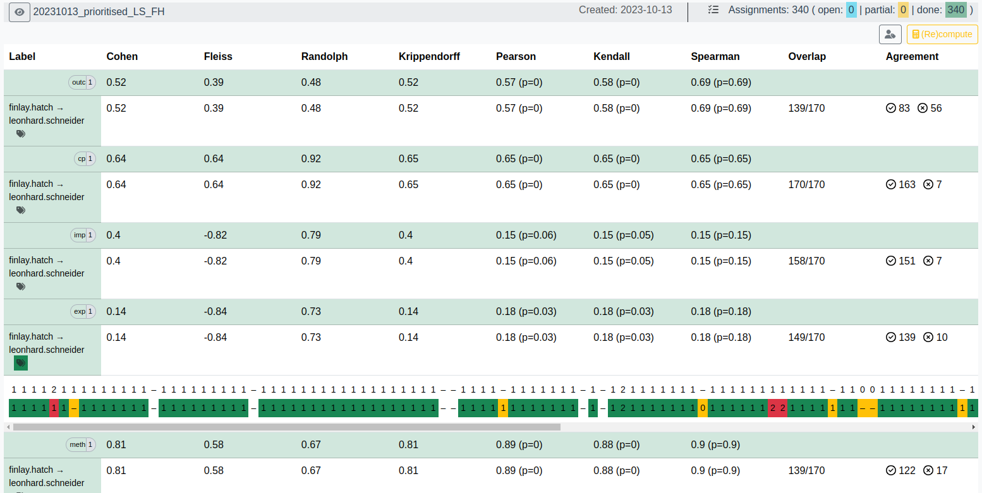Toggle the eye visibility button for 20231013_prioritised_LS_FH
This screenshot has width=982, height=493.
tap(20, 11)
